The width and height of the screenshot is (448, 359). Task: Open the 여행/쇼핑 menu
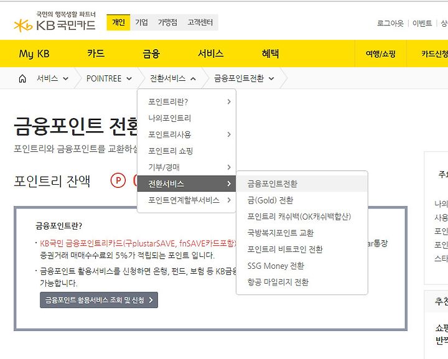381,54
